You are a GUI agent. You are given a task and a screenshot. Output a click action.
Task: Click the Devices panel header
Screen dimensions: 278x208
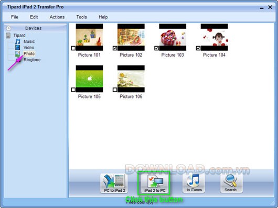point(36,28)
